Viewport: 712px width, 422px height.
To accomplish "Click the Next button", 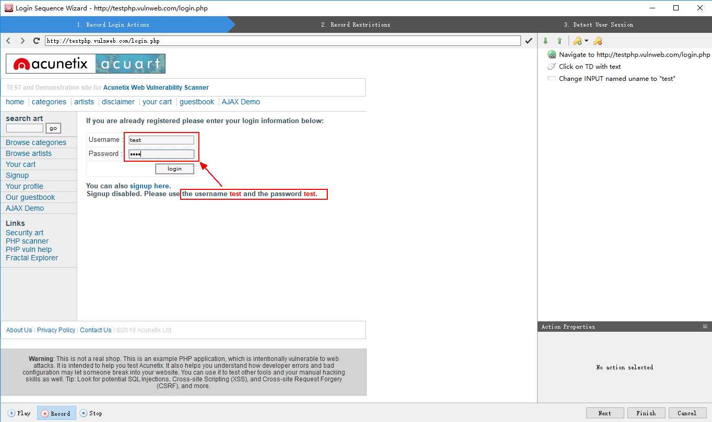I will (605, 413).
